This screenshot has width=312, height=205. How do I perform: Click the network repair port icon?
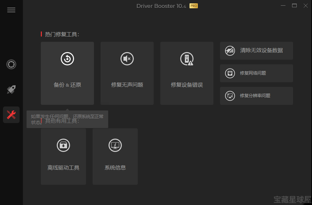(x=230, y=73)
